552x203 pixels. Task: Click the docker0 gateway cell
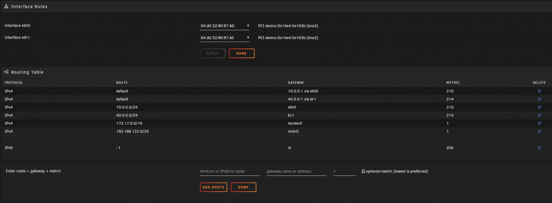[x=295, y=123]
